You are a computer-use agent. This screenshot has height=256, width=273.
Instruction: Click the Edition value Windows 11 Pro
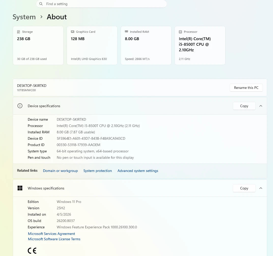[69, 202]
